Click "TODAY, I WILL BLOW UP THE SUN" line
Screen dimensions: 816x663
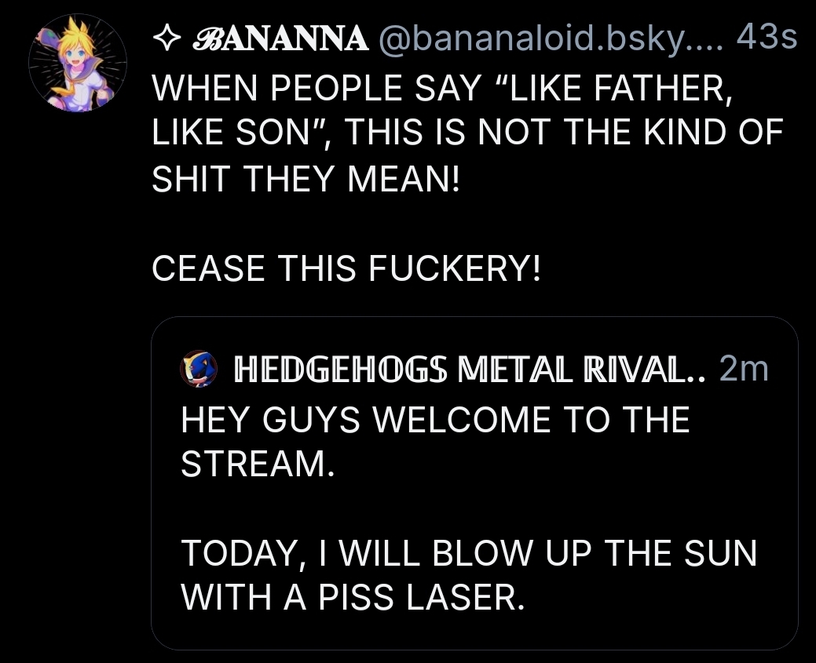[x=468, y=554]
